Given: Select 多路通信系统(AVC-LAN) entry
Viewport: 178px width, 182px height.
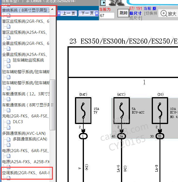Looking at the screenshot, I should coord(24,133).
